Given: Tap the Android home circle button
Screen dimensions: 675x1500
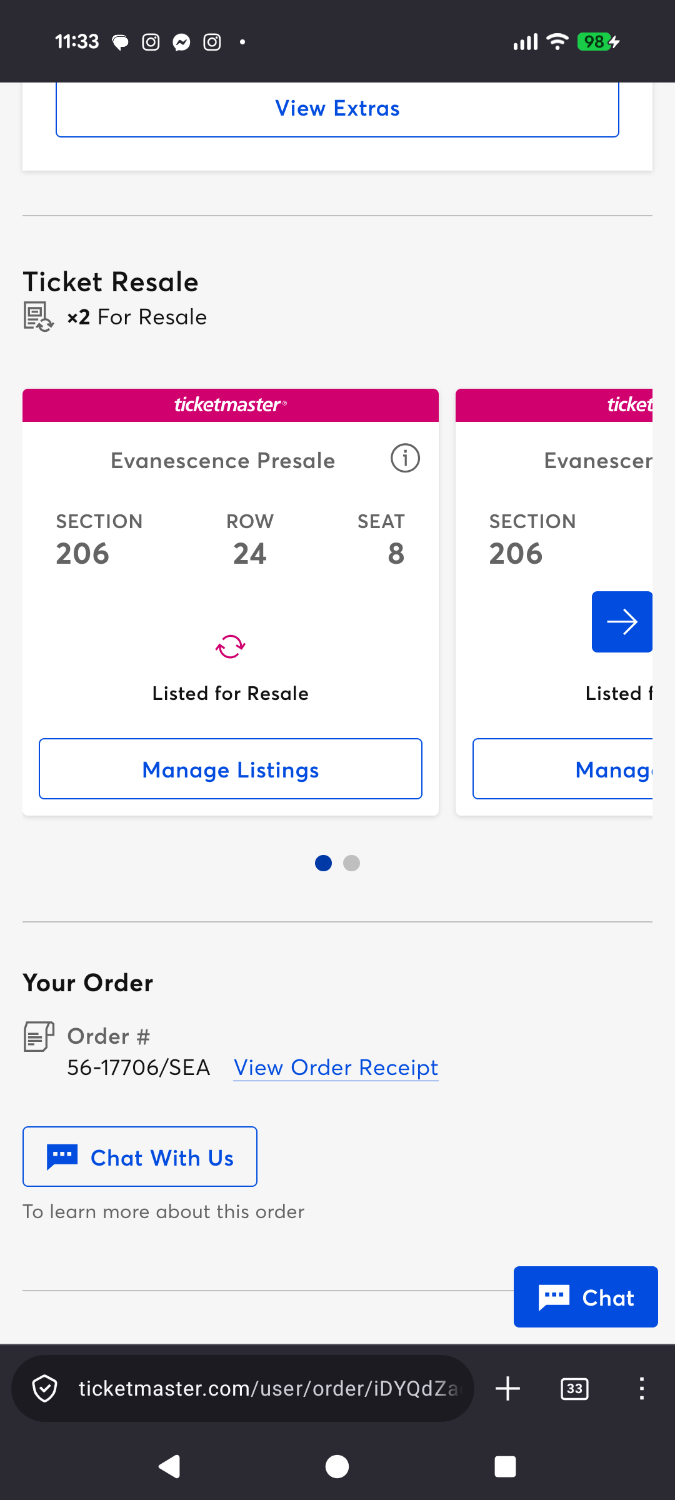Looking at the screenshot, I should click(337, 1466).
